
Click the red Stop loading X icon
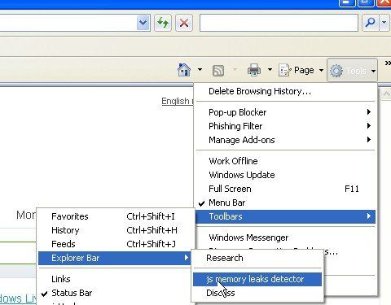tap(184, 23)
